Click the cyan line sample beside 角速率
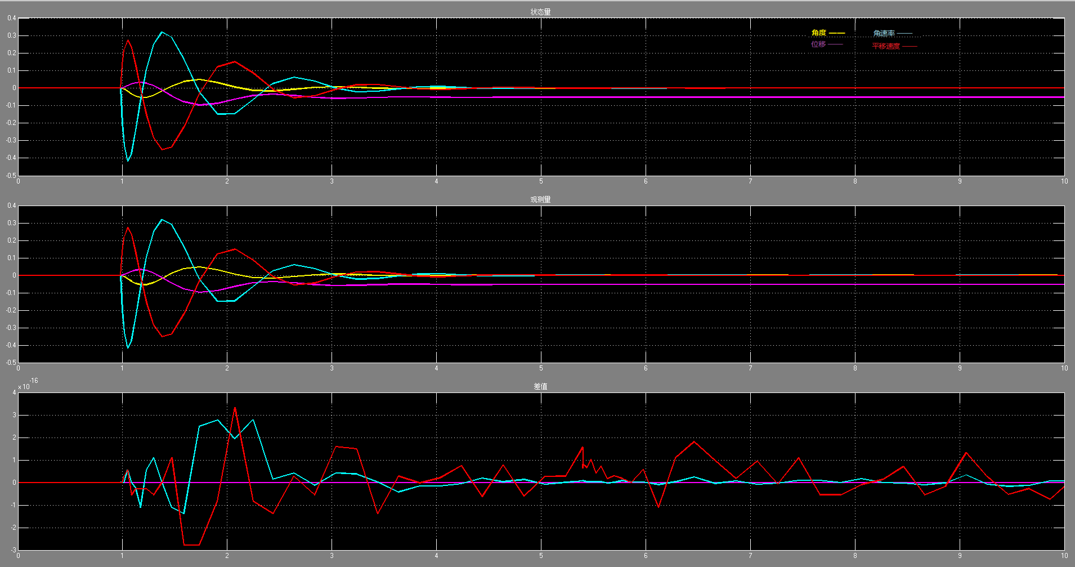The width and height of the screenshot is (1075, 567). [904, 34]
